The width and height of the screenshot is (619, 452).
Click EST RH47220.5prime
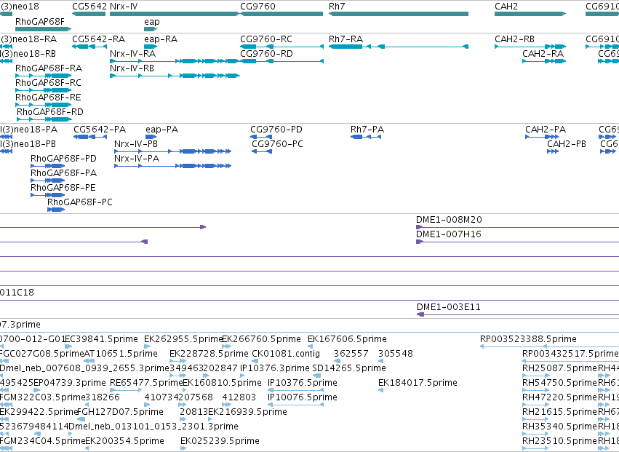(535, 405)
